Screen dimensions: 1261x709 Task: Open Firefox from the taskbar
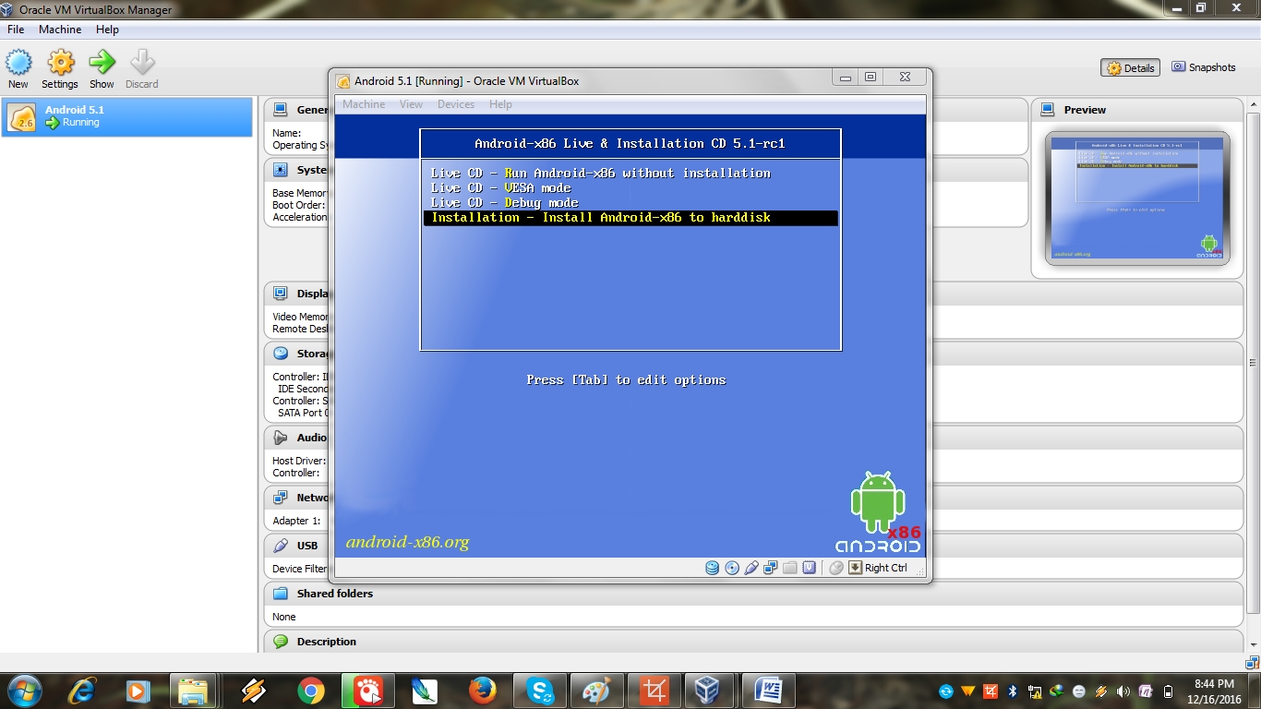(482, 691)
